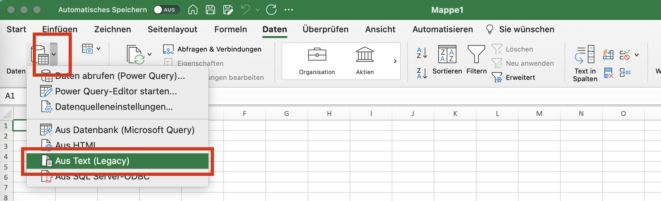The width and height of the screenshot is (661, 201).
Task: Switch to the Seitenlayout tab
Action: [x=172, y=29]
